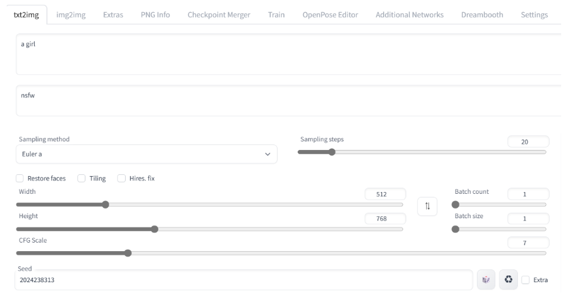
Task: Select the txt2img tab
Action: tap(26, 15)
